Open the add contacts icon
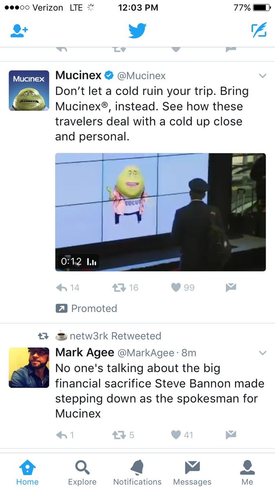 [19, 31]
